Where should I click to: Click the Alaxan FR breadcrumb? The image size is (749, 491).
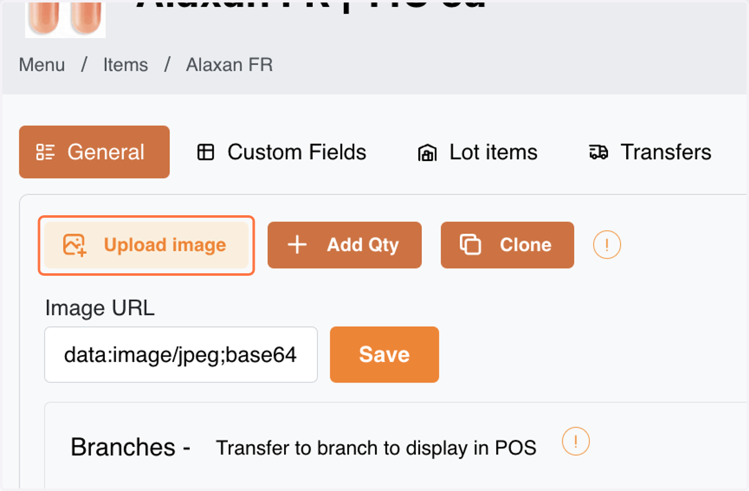coord(229,65)
